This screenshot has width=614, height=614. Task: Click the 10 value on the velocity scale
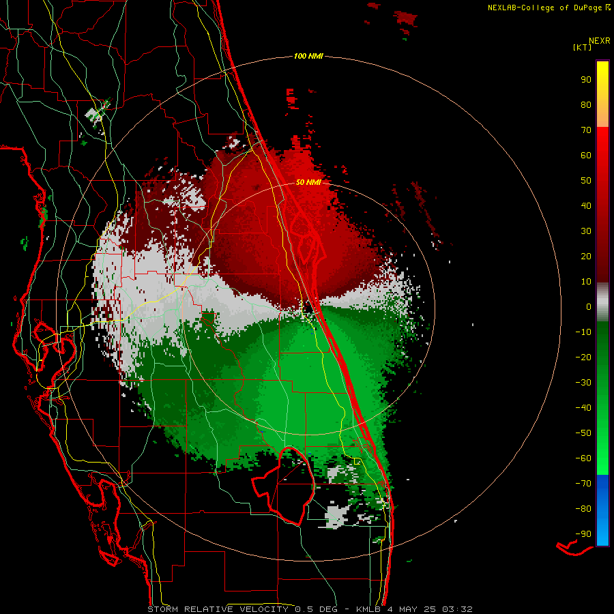coord(586,282)
